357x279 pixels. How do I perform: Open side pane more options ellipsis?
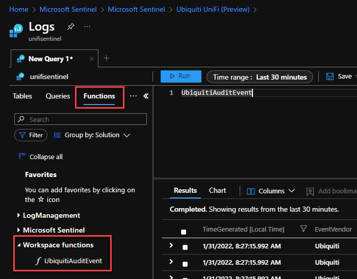click(x=133, y=96)
